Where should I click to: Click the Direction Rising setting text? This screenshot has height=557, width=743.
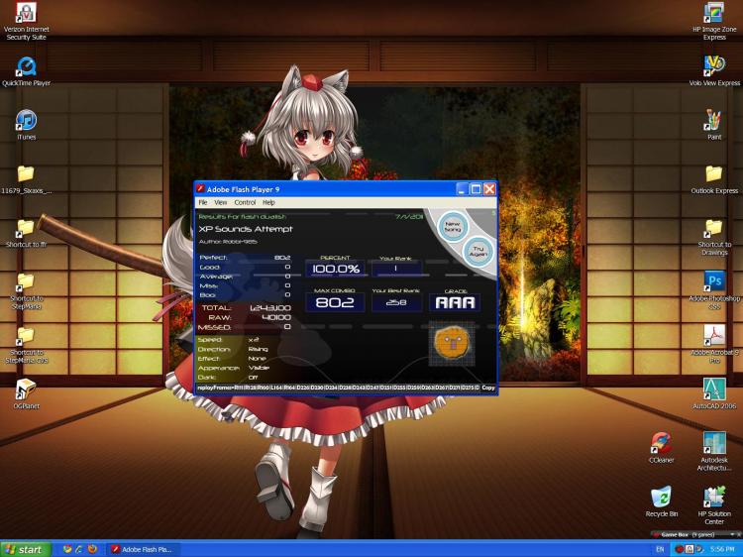click(233, 349)
